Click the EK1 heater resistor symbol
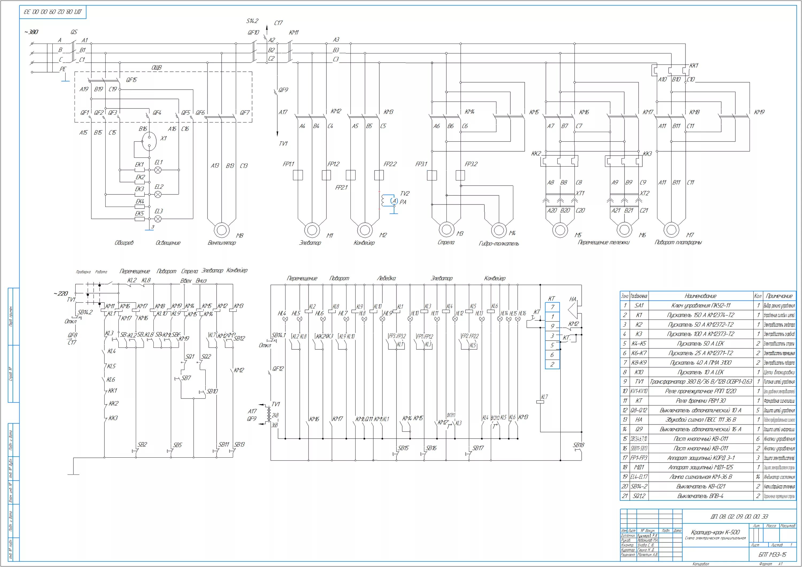The height and width of the screenshot is (567, 802). point(140,170)
